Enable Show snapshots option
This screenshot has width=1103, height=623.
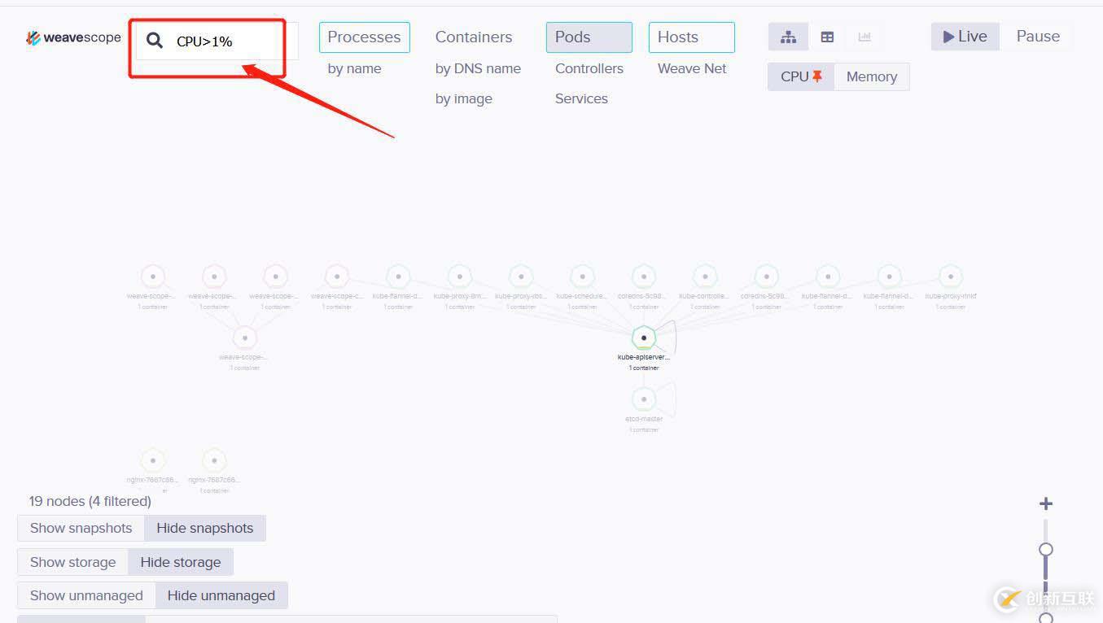click(81, 528)
